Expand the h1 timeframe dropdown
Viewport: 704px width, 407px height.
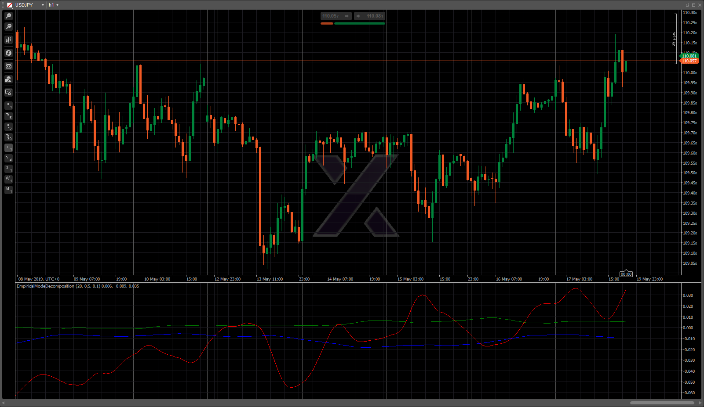[58, 5]
